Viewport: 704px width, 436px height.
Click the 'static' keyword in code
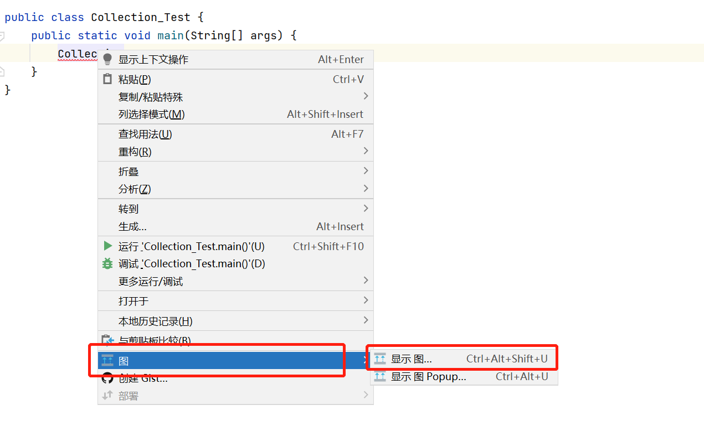[97, 36]
